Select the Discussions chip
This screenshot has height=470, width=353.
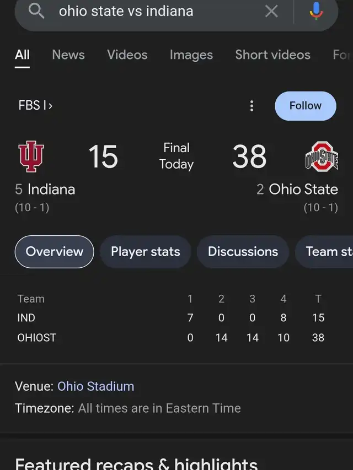(243, 251)
